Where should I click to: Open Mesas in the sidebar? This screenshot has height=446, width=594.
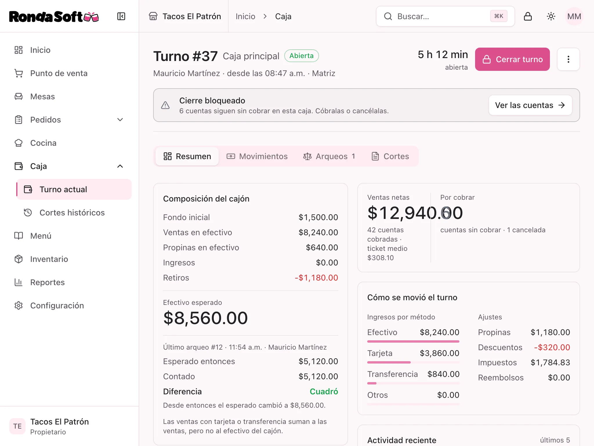point(70,96)
